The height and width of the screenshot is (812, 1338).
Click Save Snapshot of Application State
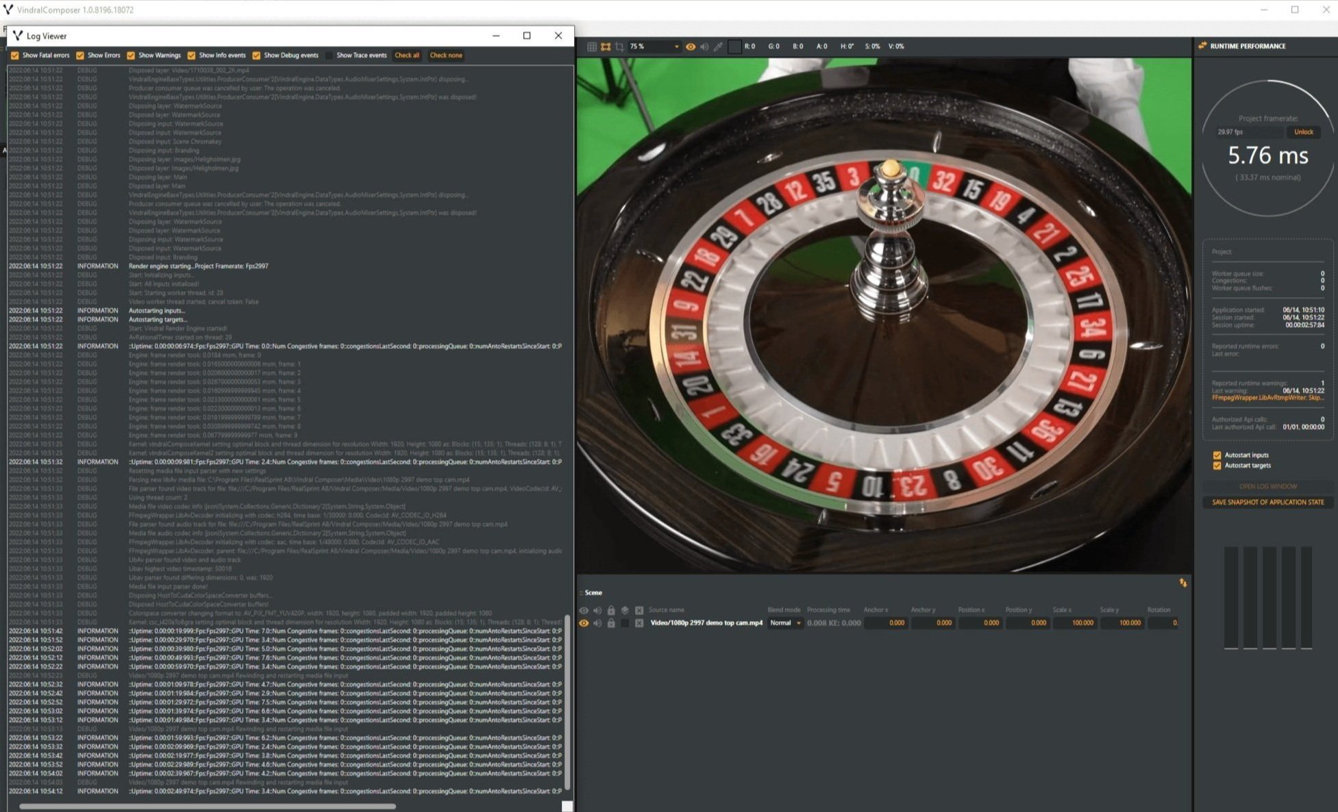click(1267, 502)
